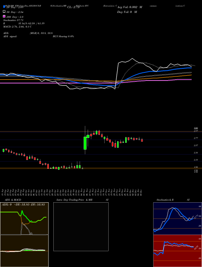Viewport: 202px width, 267px height.
Task: Click the white 50 Day legend swatch
Action: [x=4, y=12]
